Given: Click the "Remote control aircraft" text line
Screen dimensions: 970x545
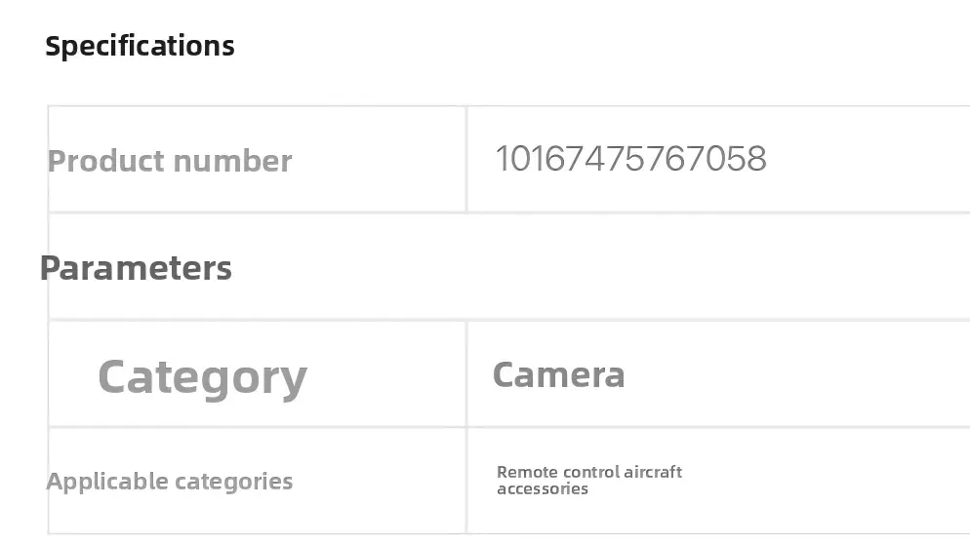Looking at the screenshot, I should [x=589, y=472].
